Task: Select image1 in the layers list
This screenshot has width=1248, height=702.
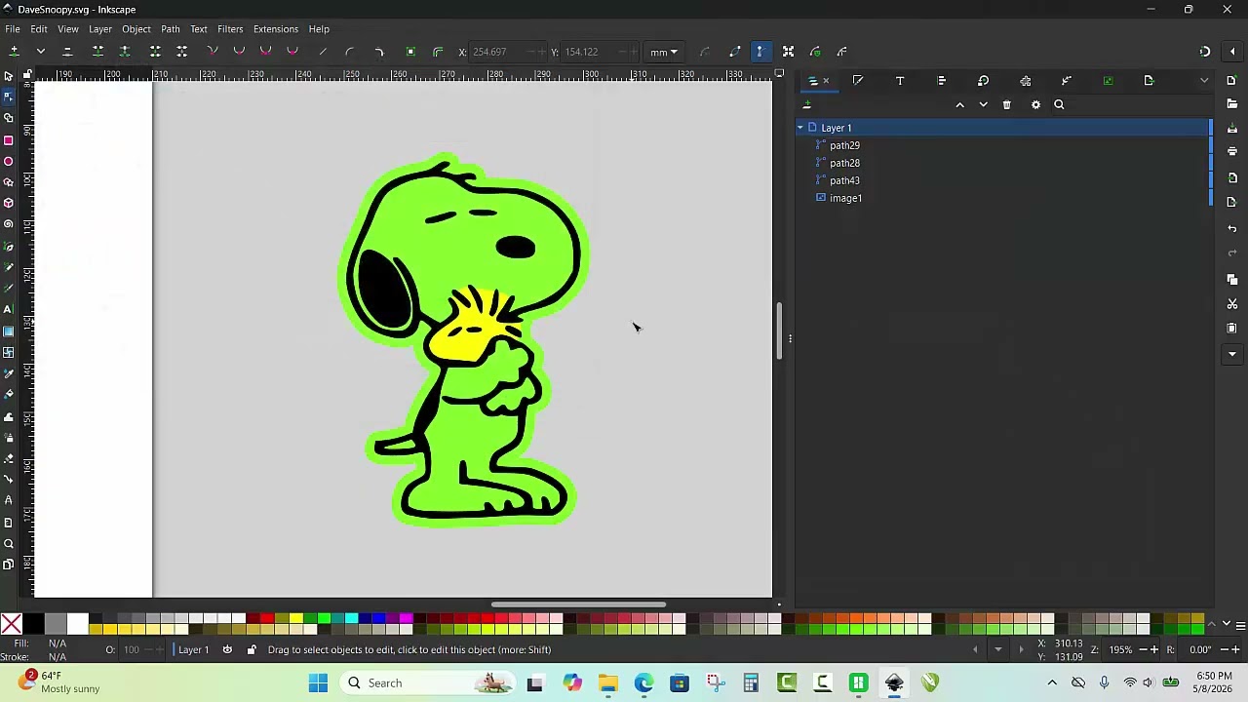Action: [845, 198]
